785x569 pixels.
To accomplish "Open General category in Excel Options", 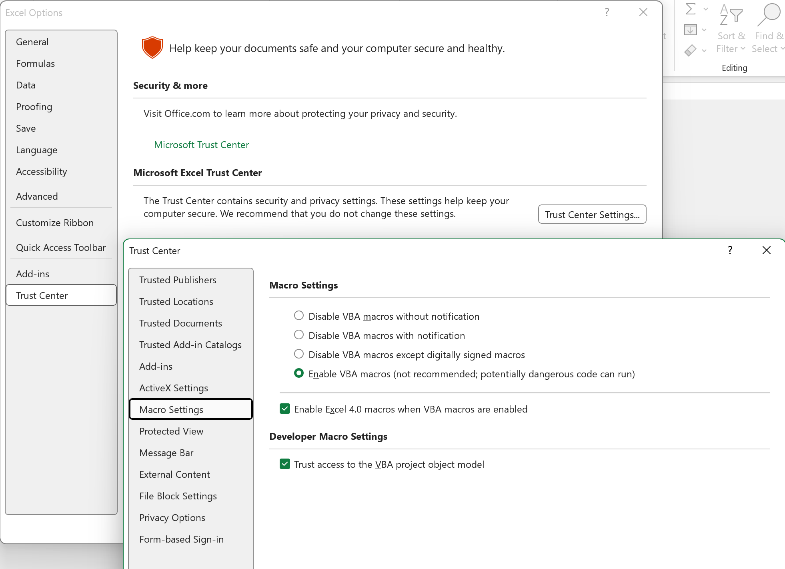I will (x=61, y=42).
